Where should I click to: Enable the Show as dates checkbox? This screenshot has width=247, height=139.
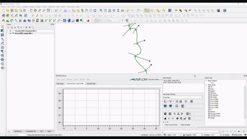[x=180, y=125]
